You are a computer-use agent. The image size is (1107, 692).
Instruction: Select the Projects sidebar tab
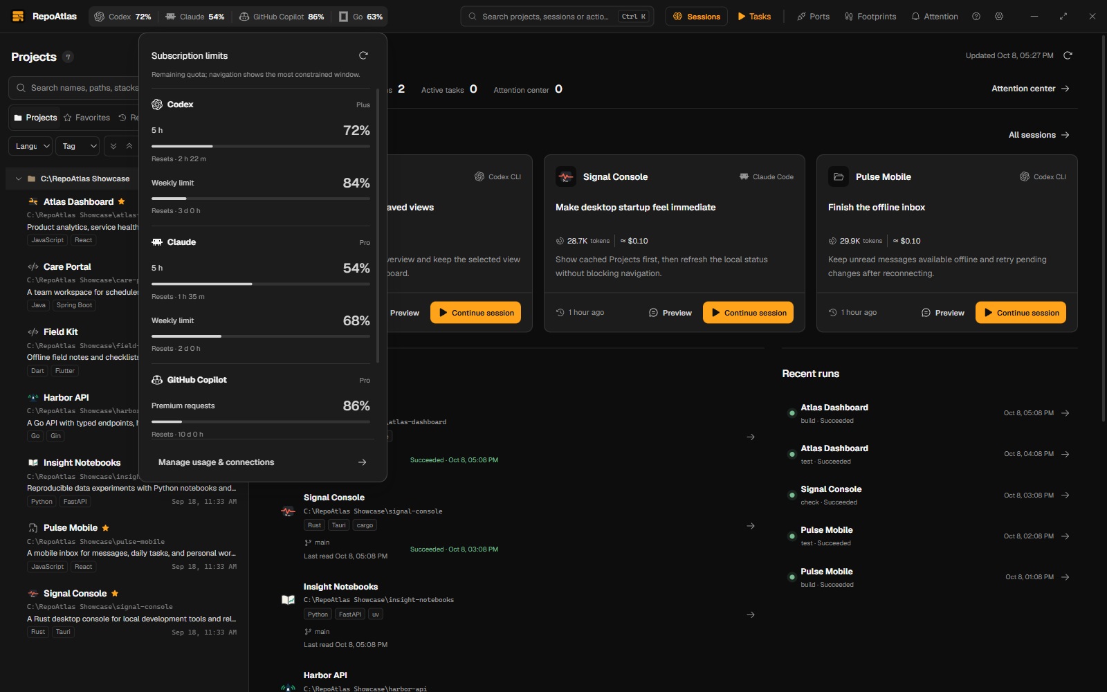click(x=35, y=118)
